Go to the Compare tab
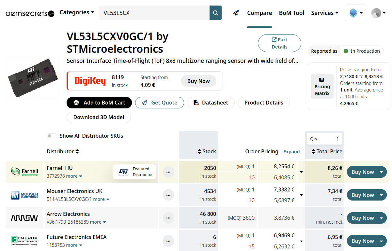Image resolution: width=392 pixels, height=251 pixels. [259, 13]
